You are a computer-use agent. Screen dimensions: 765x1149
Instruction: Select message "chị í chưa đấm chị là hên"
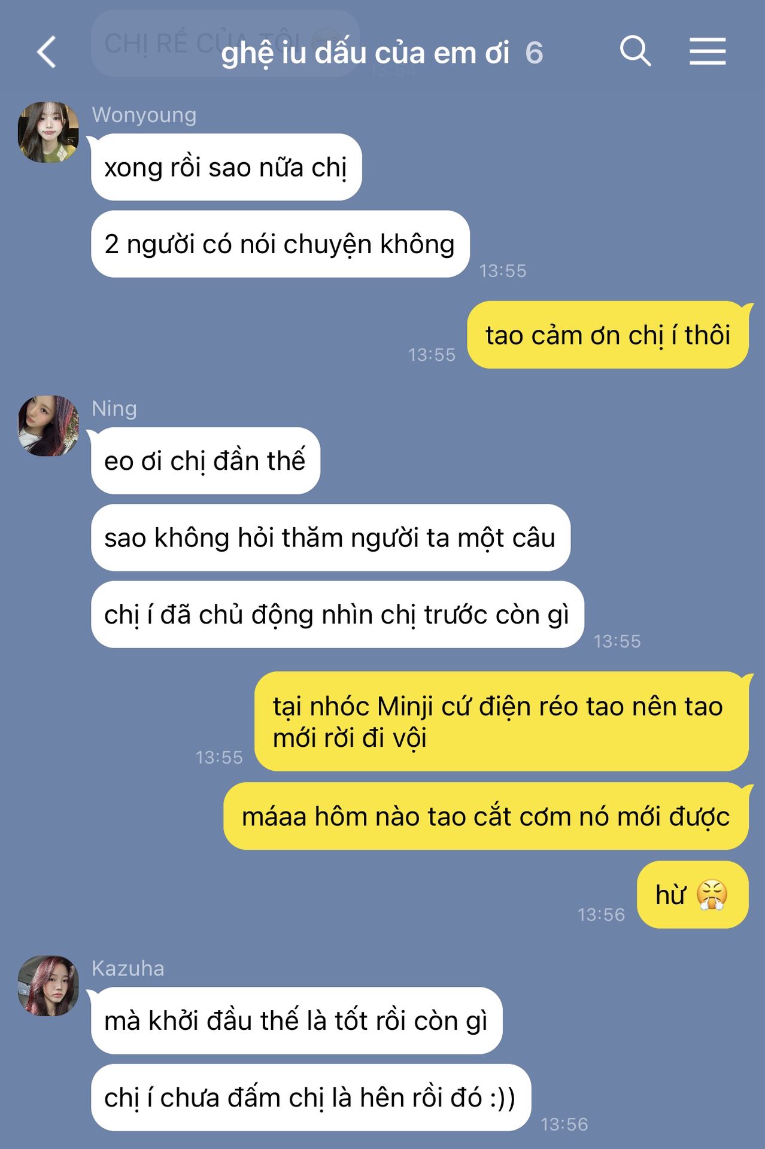311,1098
